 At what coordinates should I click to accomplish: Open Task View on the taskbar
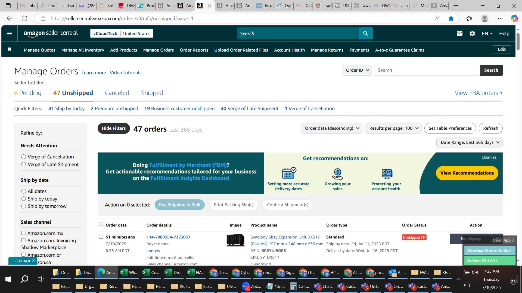[x=41, y=279]
